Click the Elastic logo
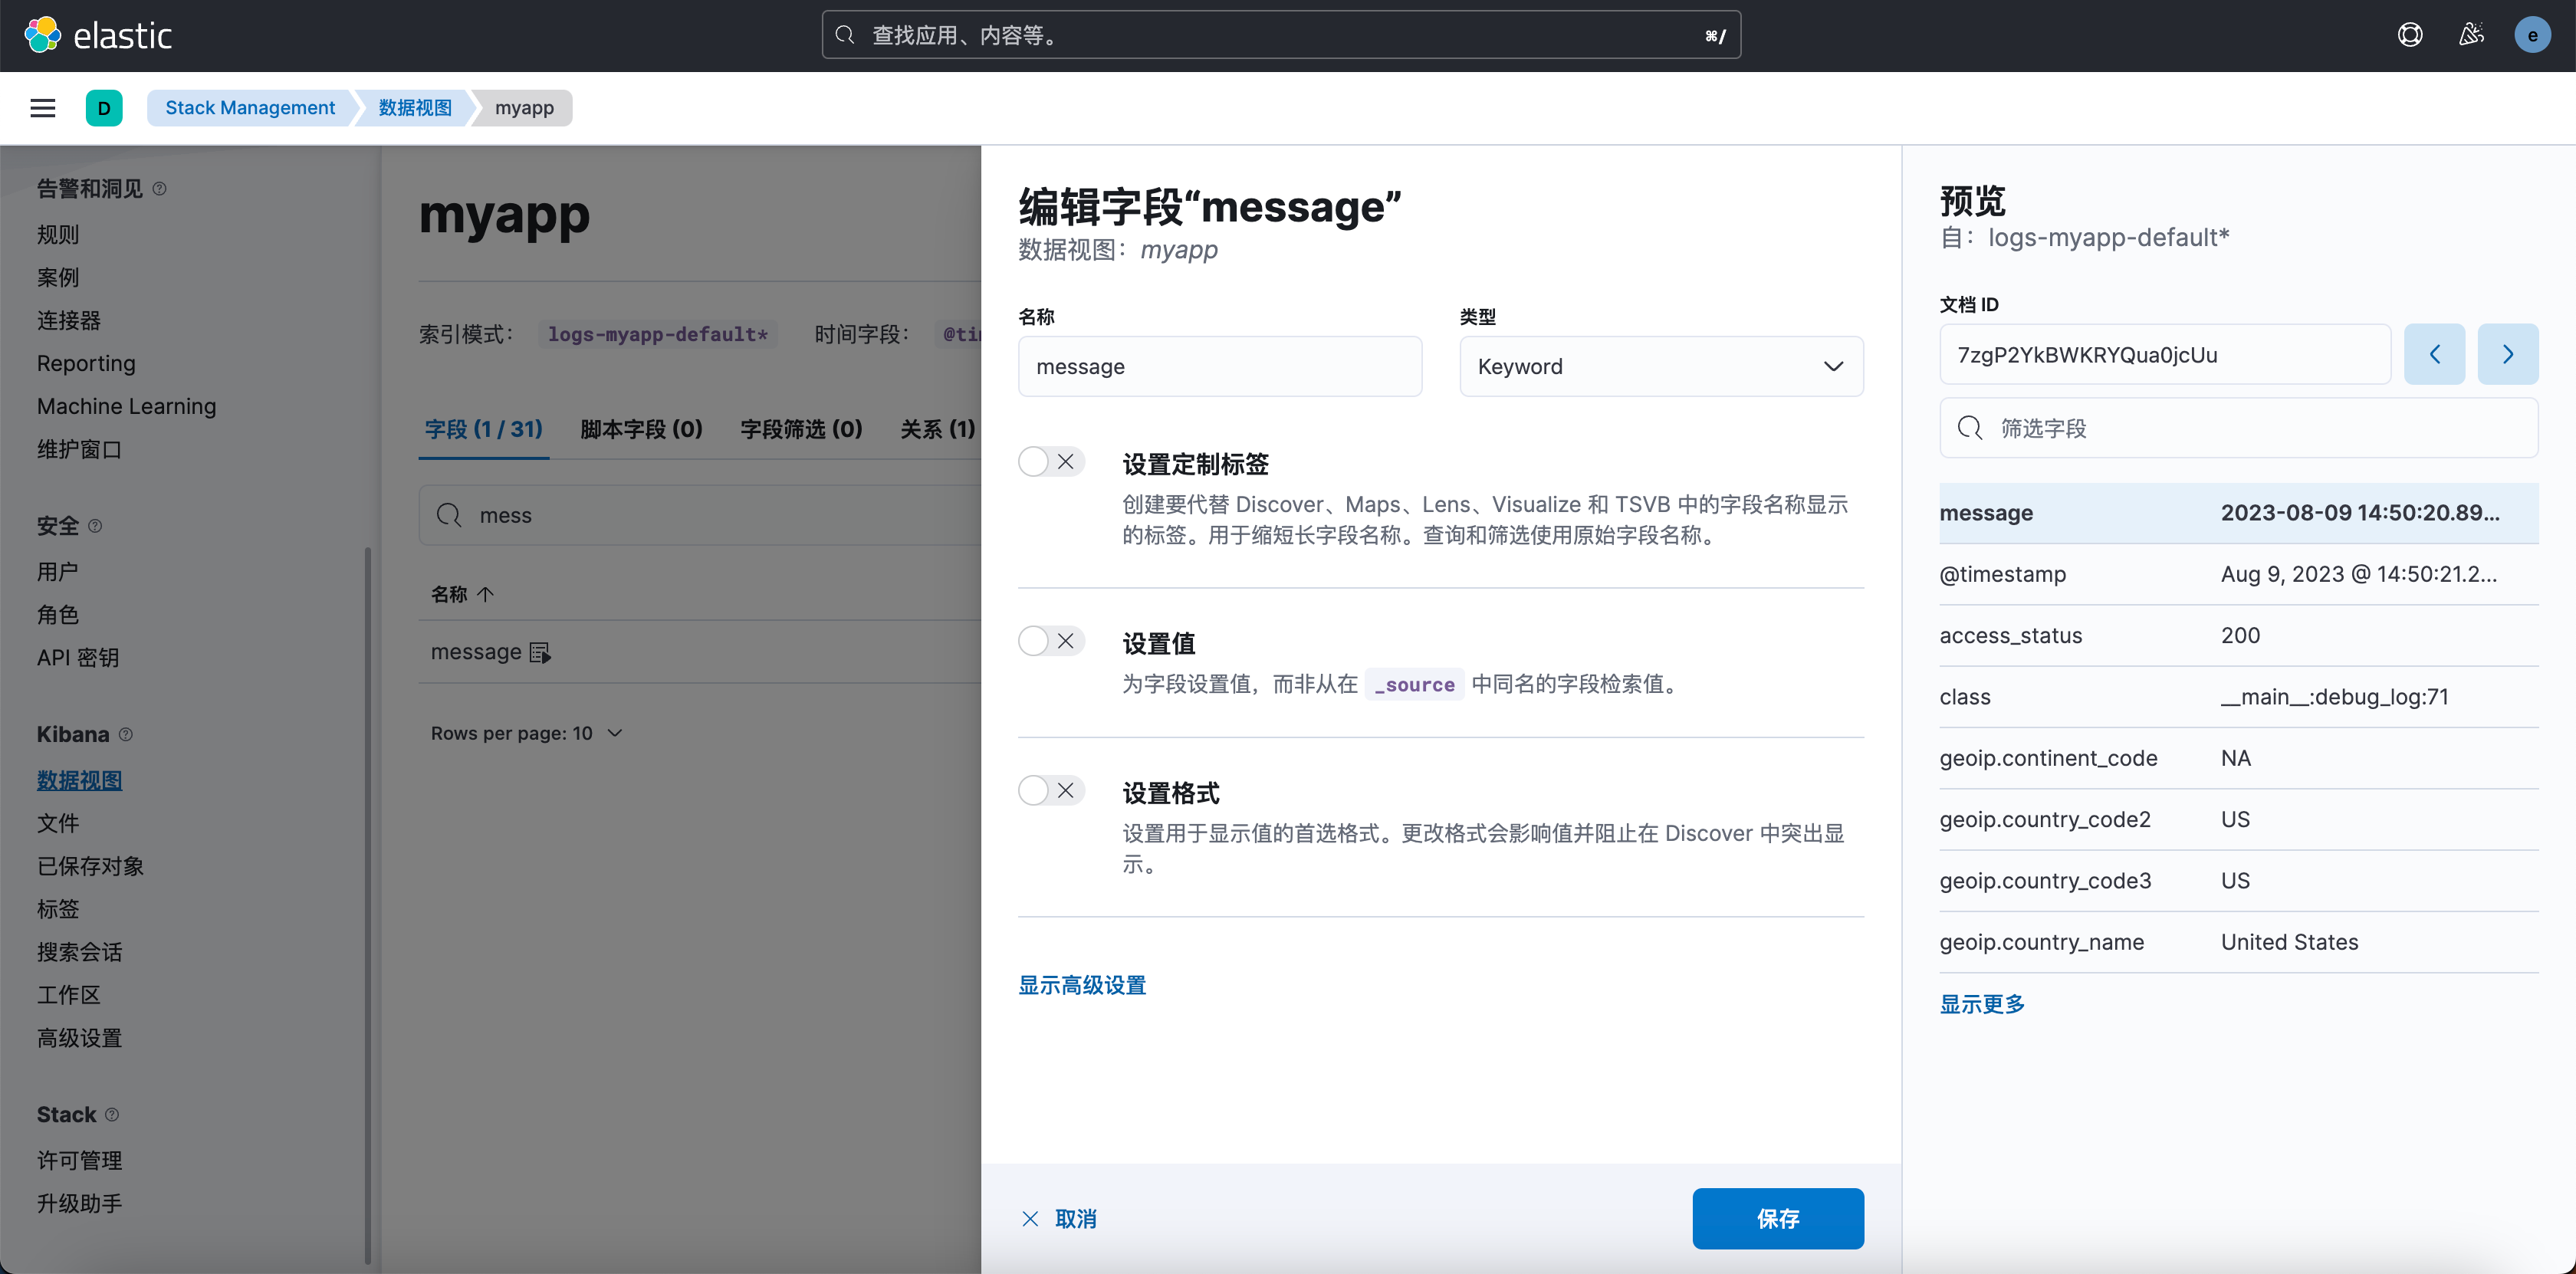 pos(98,35)
